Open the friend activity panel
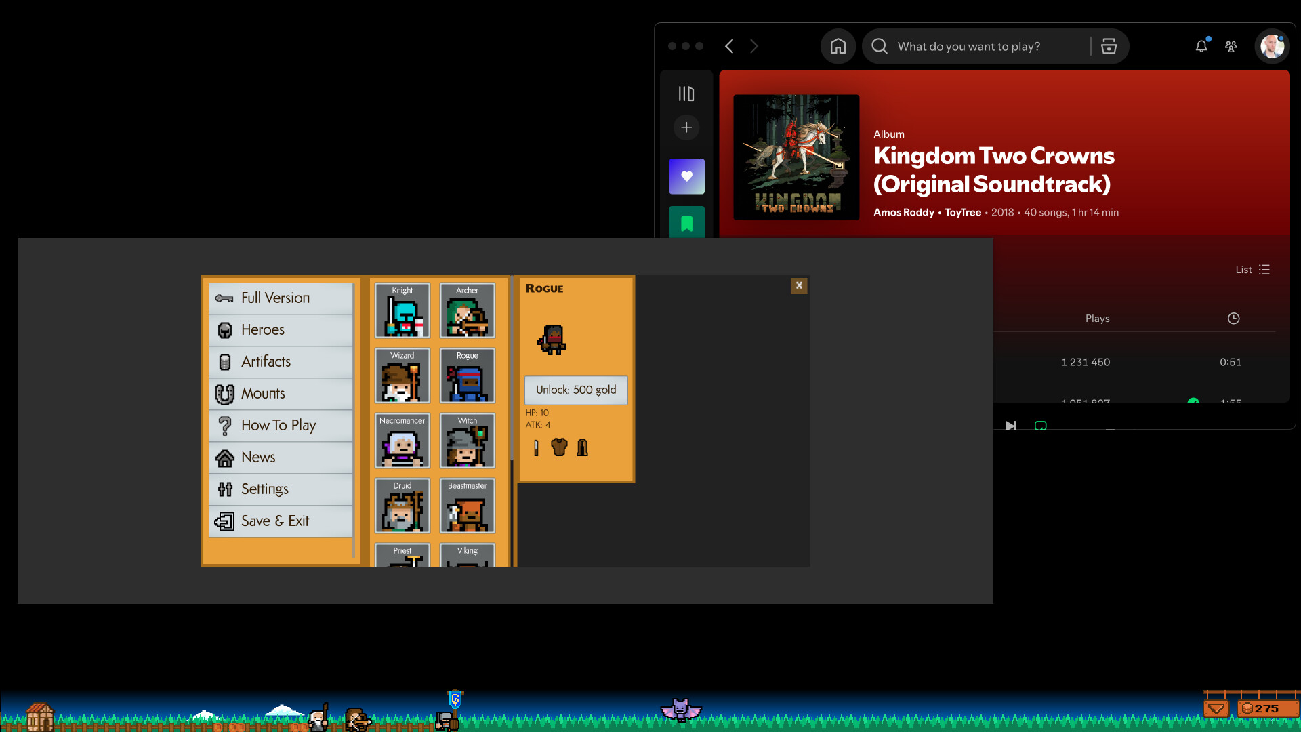 (x=1231, y=46)
